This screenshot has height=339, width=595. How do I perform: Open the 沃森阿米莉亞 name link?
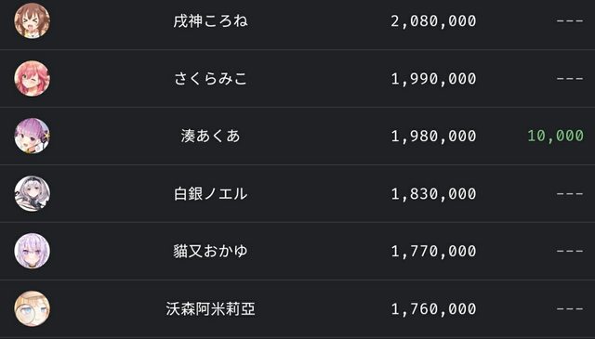click(211, 309)
